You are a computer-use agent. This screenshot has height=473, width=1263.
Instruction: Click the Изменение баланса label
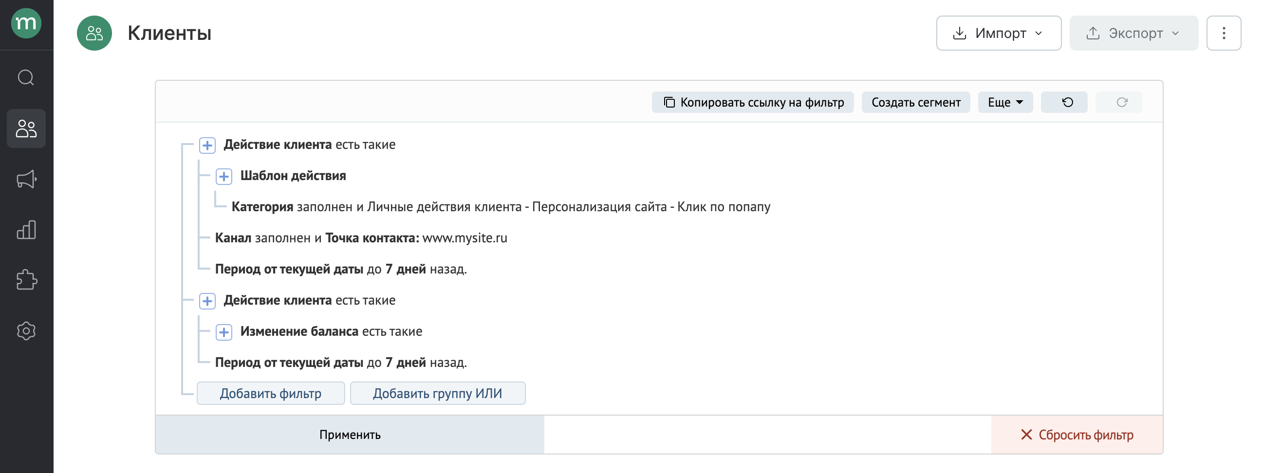point(299,331)
